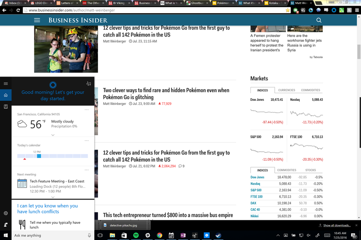Reload the page with the refresh icon
Screen dimensions: 361x240
(18, 10)
